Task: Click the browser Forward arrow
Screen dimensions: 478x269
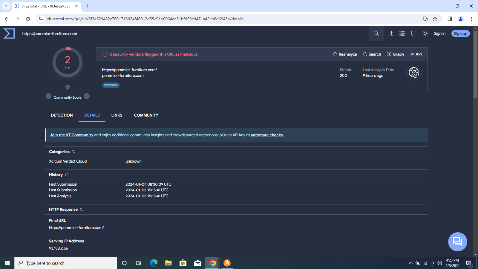Action: tap(17, 19)
